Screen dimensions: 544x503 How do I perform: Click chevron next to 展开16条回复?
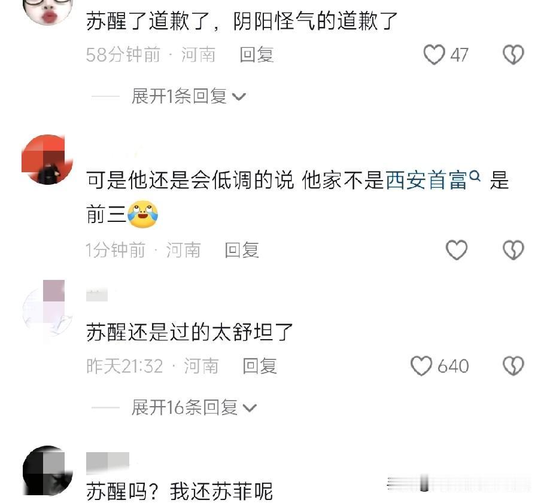(x=250, y=409)
